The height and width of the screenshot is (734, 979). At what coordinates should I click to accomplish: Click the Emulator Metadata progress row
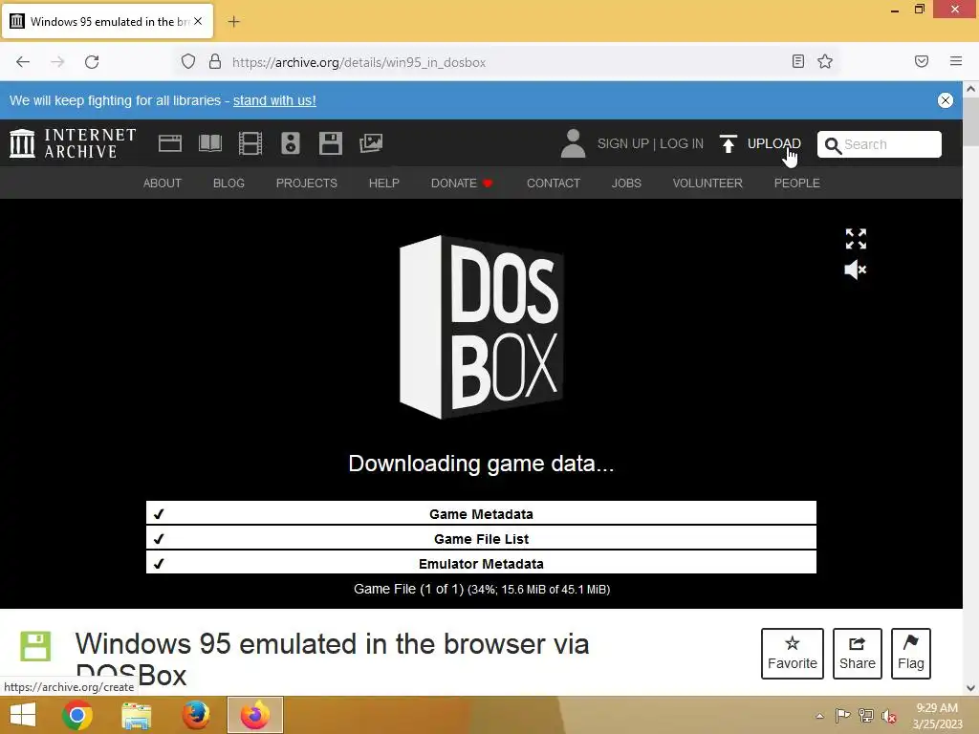481,564
